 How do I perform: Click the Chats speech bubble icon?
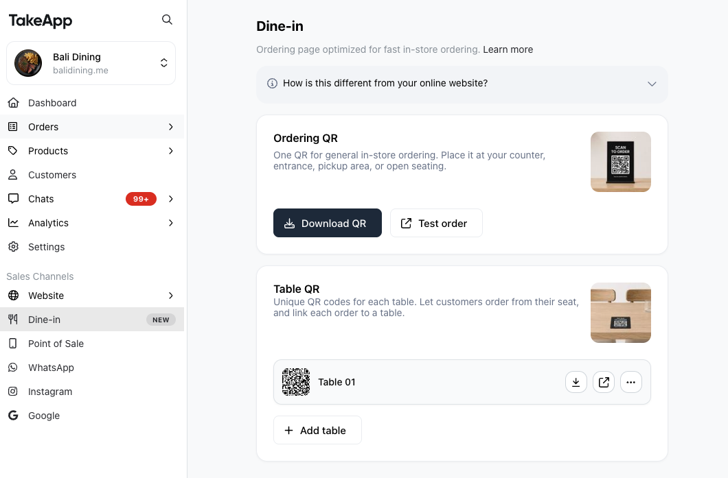click(x=14, y=199)
